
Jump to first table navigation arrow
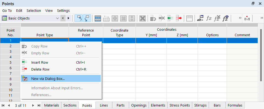[x=3, y=105]
